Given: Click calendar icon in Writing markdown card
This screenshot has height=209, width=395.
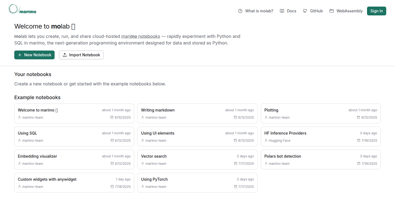Looking at the screenshot, I should (x=235, y=118).
